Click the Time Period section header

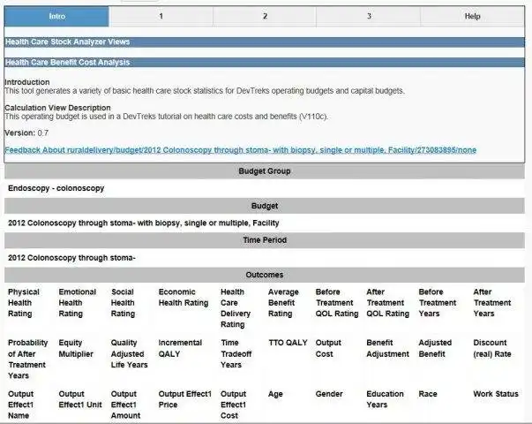pyautogui.click(x=265, y=240)
